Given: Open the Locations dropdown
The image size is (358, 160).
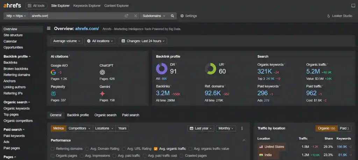Looking at the screenshot, I should point(104,128).
